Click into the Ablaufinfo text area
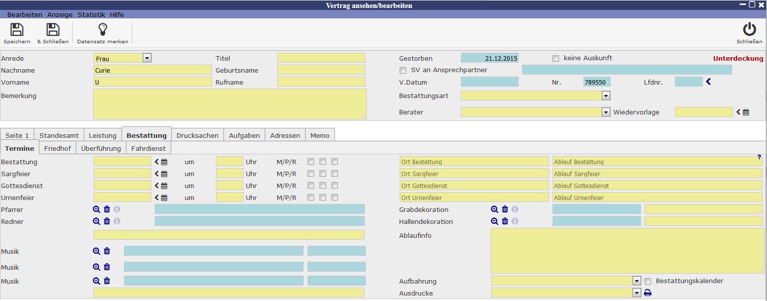The width and height of the screenshot is (767, 301). tap(627, 251)
